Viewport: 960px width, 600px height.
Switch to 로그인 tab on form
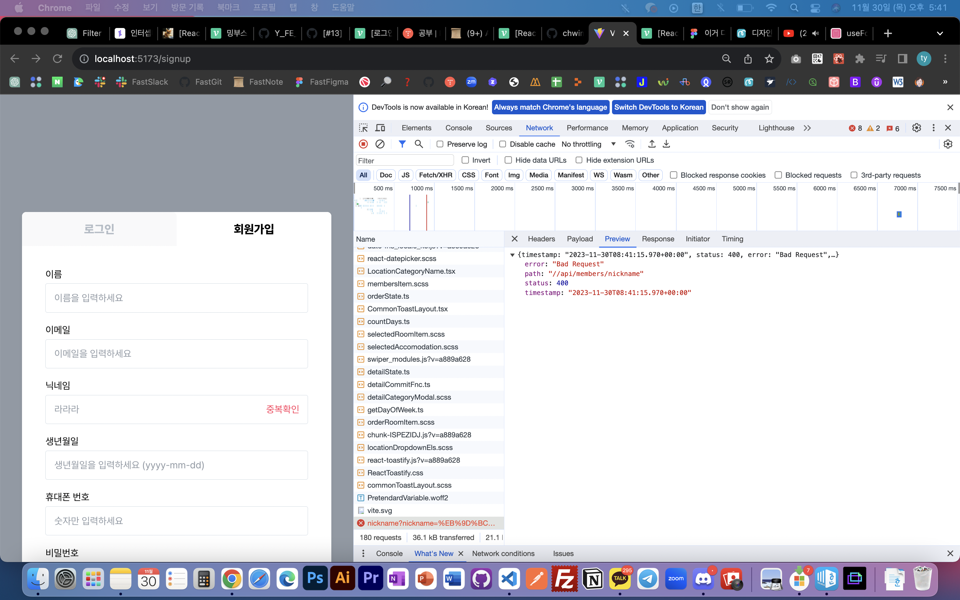point(99,229)
